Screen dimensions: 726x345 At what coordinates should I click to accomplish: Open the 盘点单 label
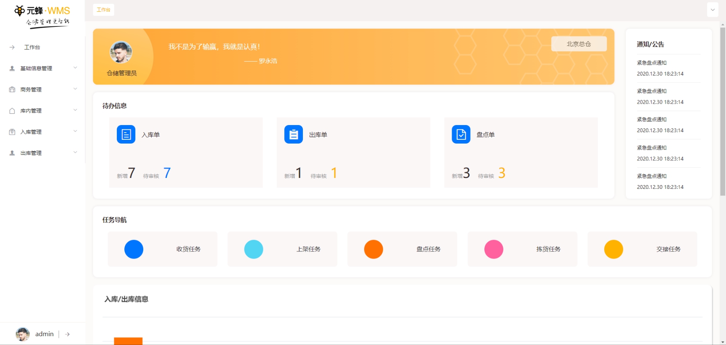(485, 135)
